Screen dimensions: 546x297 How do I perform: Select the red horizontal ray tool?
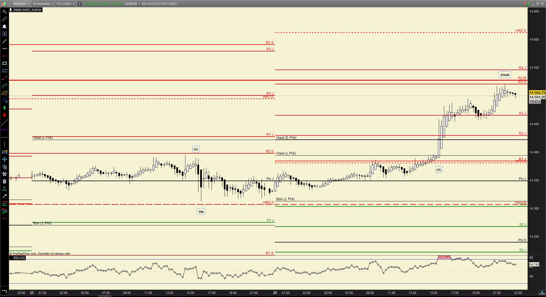point(5,56)
